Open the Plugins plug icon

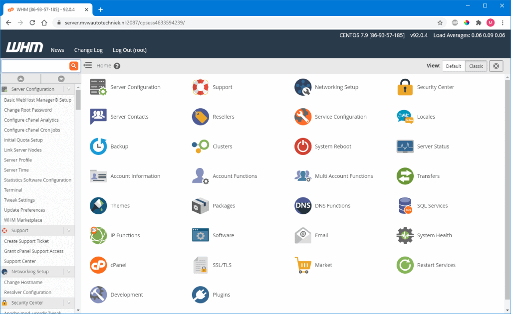201,295
